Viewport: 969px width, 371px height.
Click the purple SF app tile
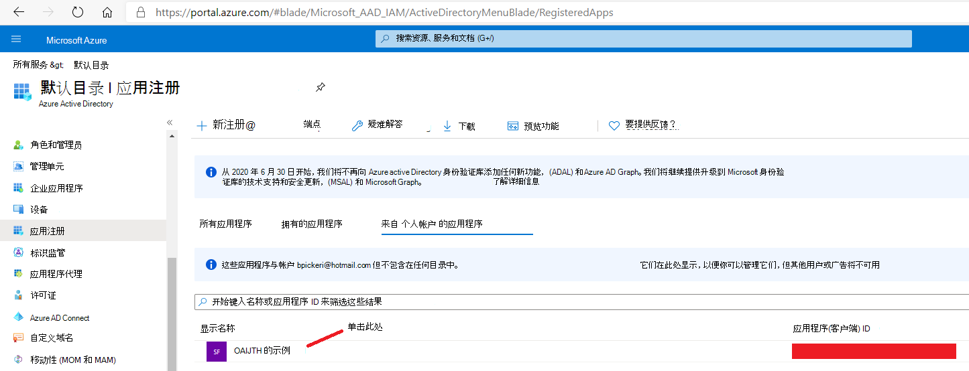(217, 351)
